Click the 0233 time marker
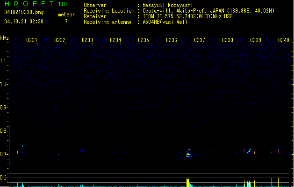 pyautogui.click(x=87, y=40)
